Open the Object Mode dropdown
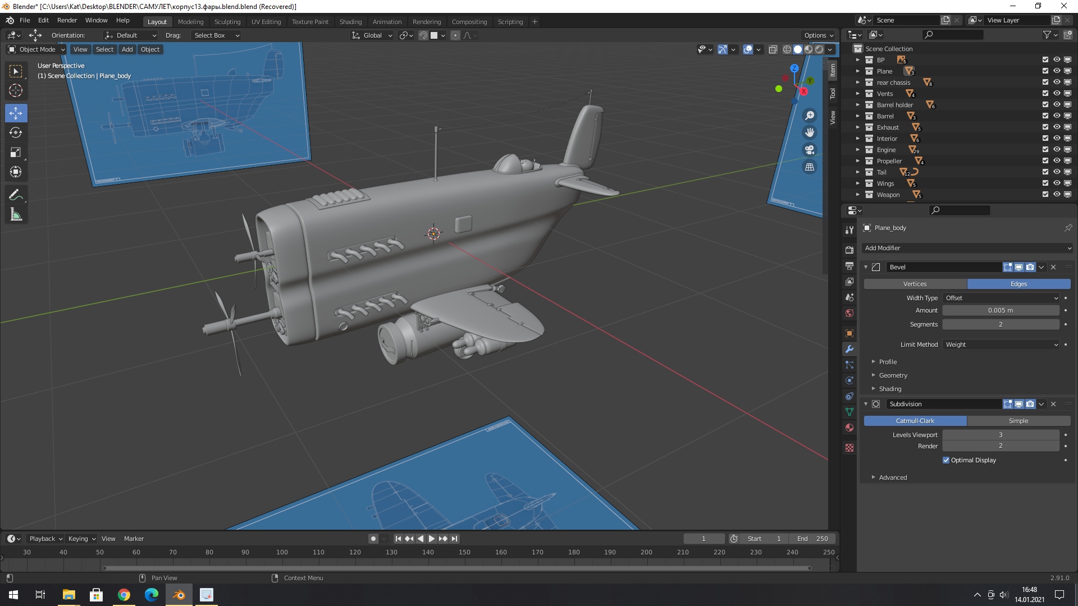The width and height of the screenshot is (1078, 606). 36,49
